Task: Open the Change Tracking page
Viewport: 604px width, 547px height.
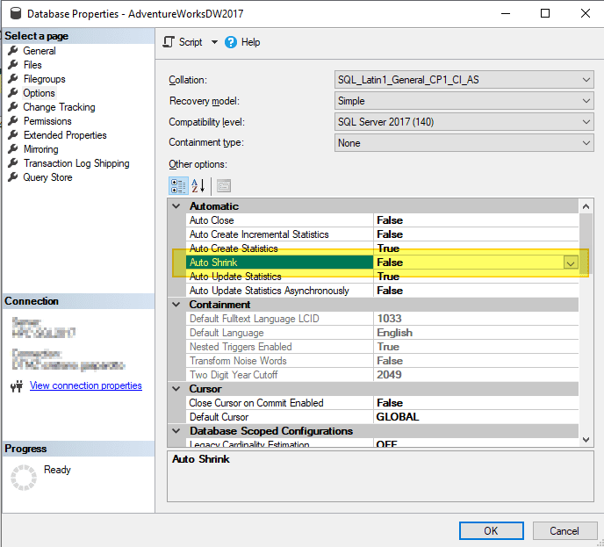Action: 59,107
